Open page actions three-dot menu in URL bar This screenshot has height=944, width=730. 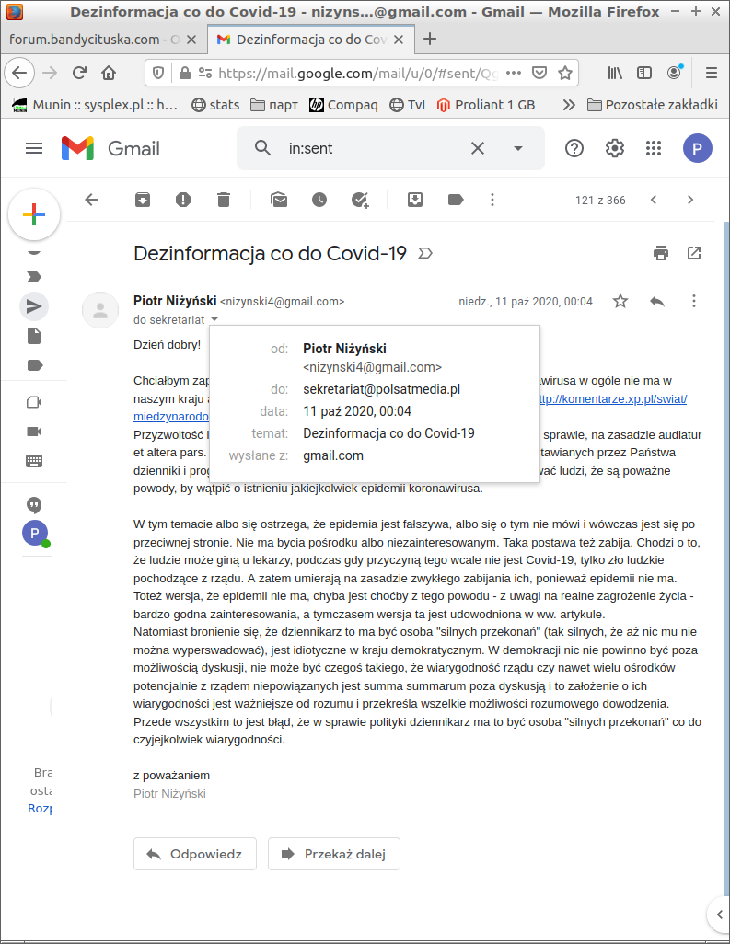(x=514, y=73)
